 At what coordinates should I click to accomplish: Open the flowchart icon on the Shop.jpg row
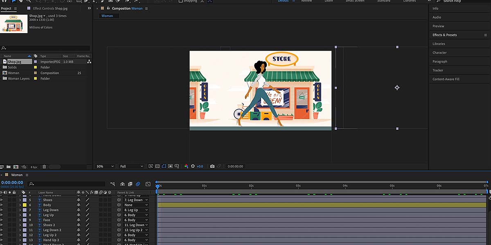coord(89,62)
